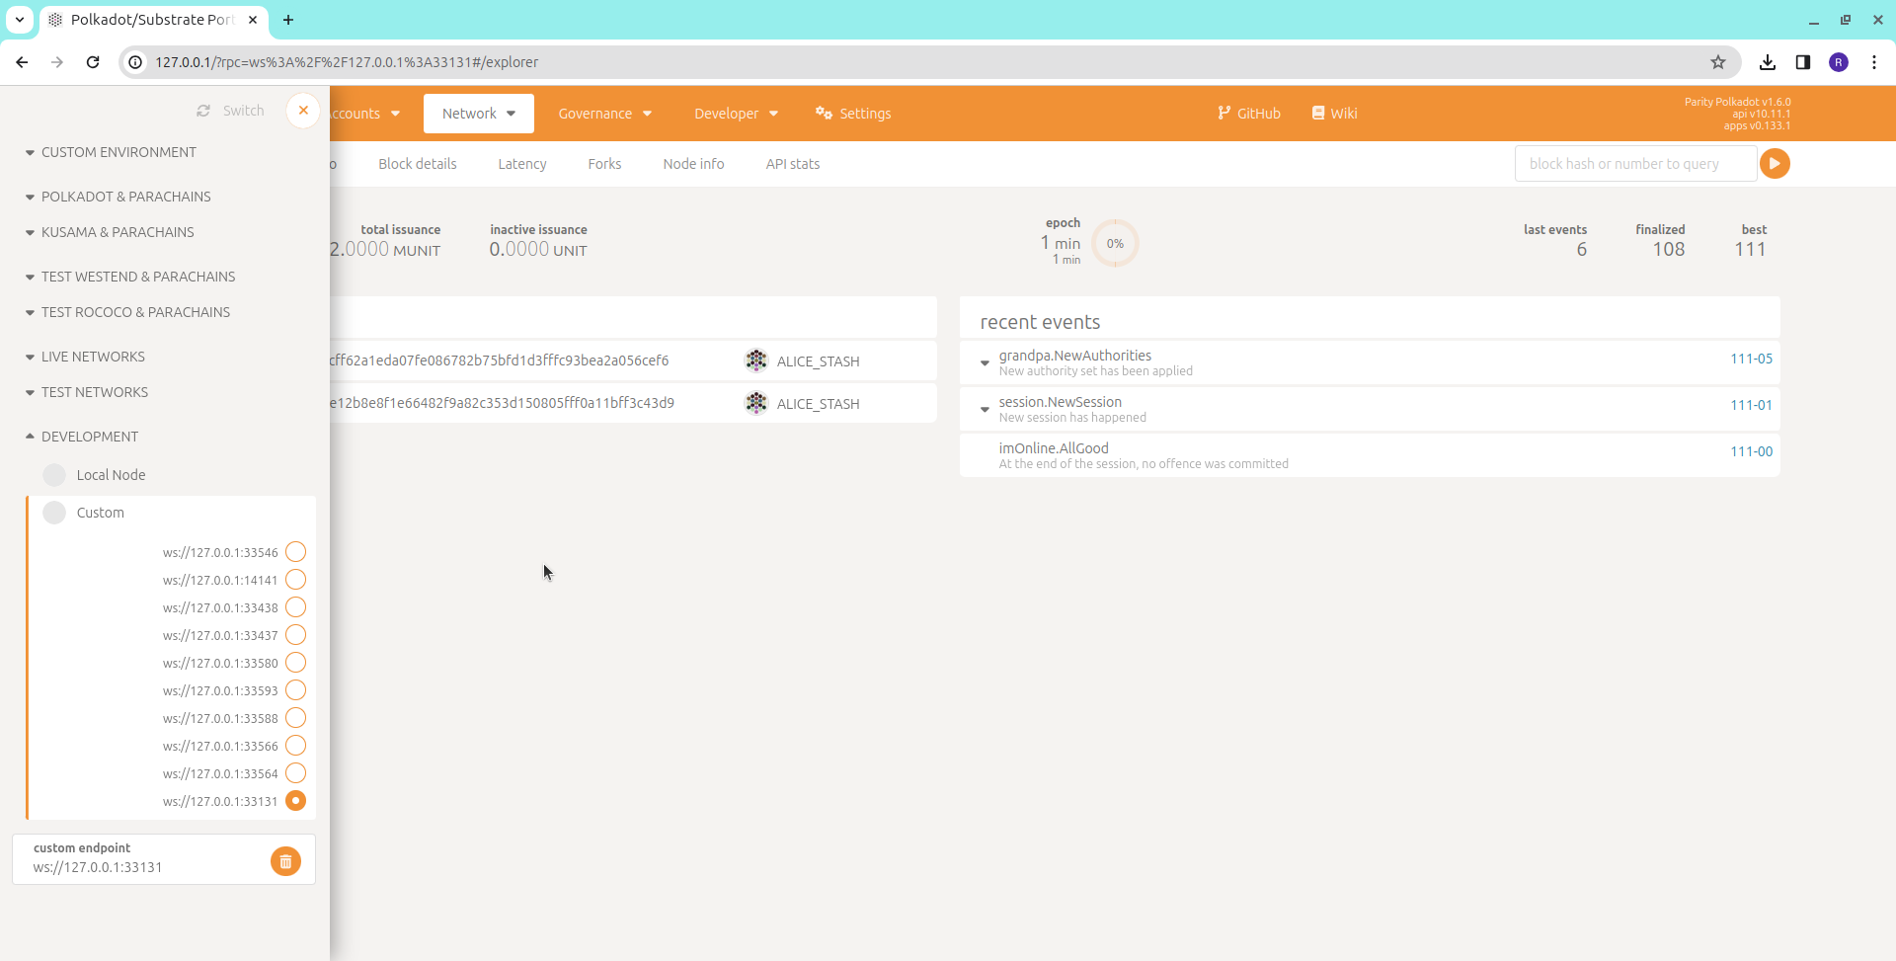The image size is (1896, 961).
Task: Expand CUSTOM ENVIRONMENT section
Action: tap(111, 152)
